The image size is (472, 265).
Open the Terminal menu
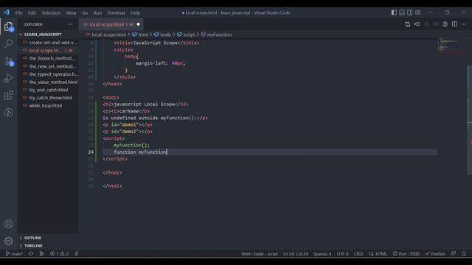click(116, 13)
